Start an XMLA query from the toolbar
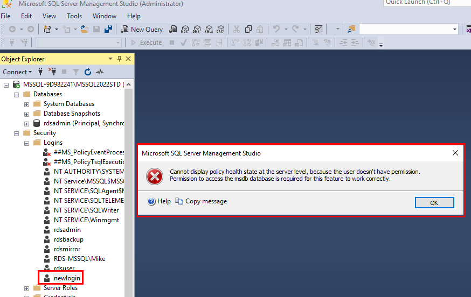471x297 pixels. point(209,29)
